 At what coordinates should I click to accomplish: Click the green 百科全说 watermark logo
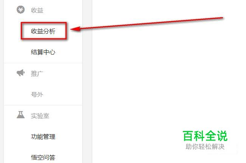pos(205,136)
